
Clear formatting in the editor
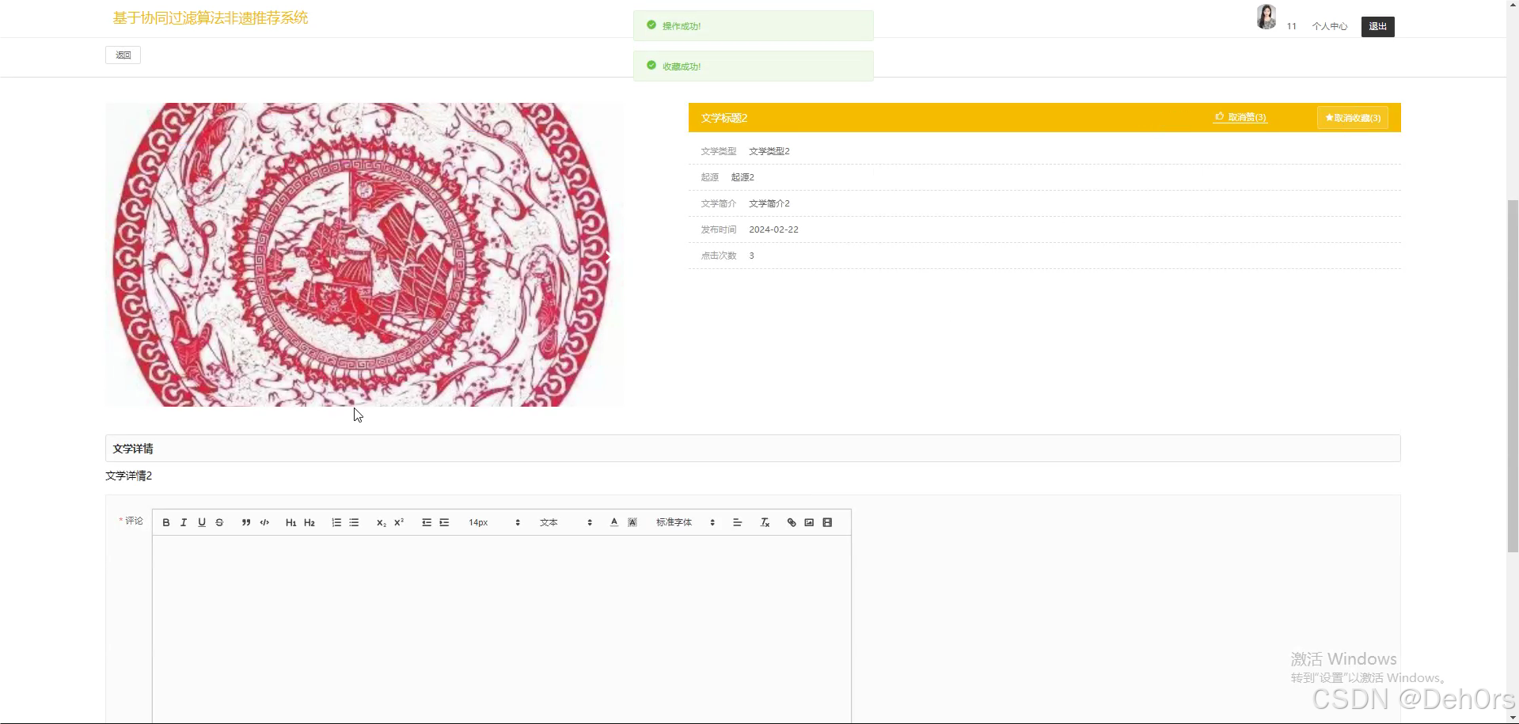click(x=765, y=522)
